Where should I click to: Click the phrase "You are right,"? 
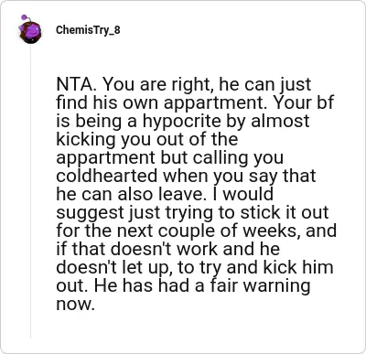(158, 85)
